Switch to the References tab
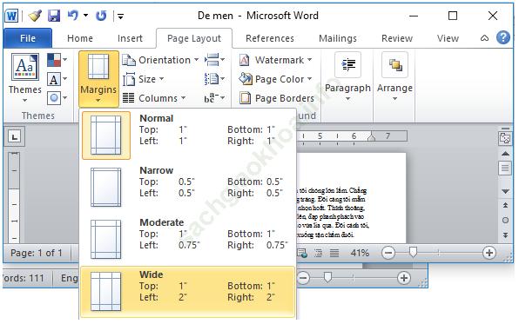This screenshot has width=519, height=324. pos(270,38)
